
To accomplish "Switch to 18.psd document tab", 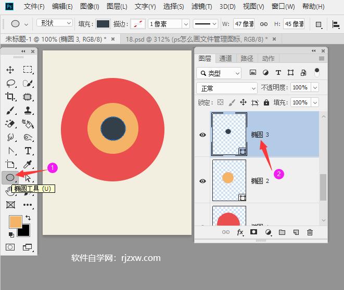I will pyautogui.click(x=196, y=39).
